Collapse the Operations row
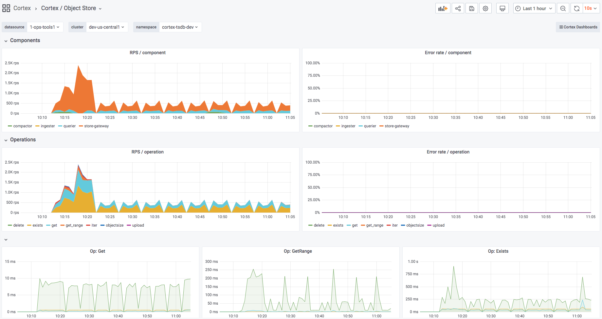 [20, 140]
